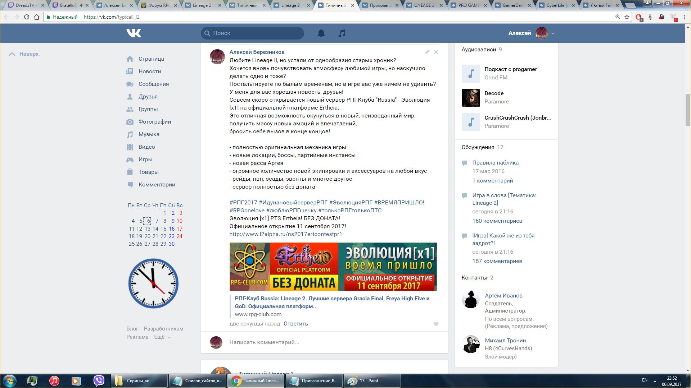
Task: Edit comment using the pencil icon
Action: point(427,52)
